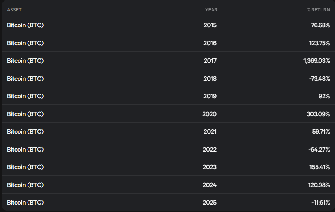335x212 pixels.
Task: Click the 155.41% return value
Action: click(x=320, y=167)
